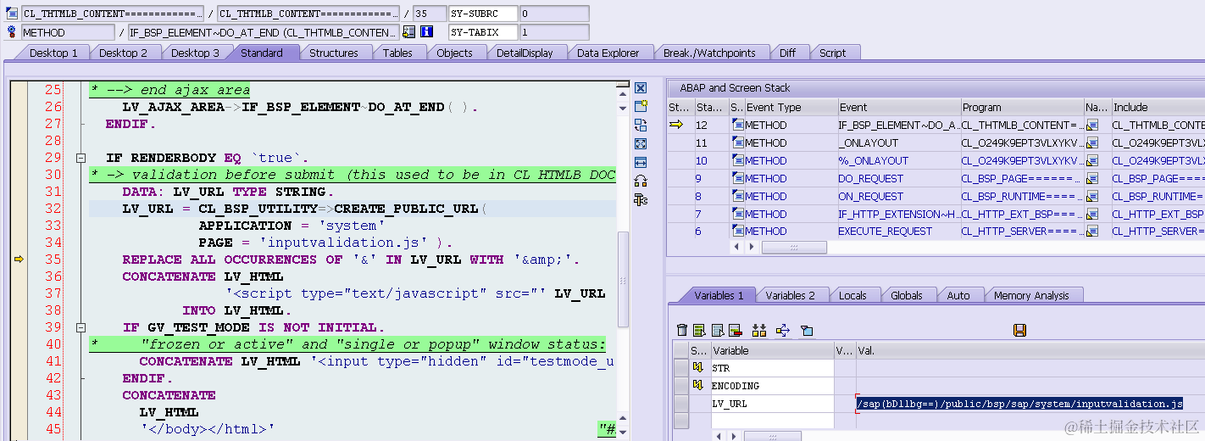Open the Diff tab
The image size is (1205, 441).
click(787, 53)
